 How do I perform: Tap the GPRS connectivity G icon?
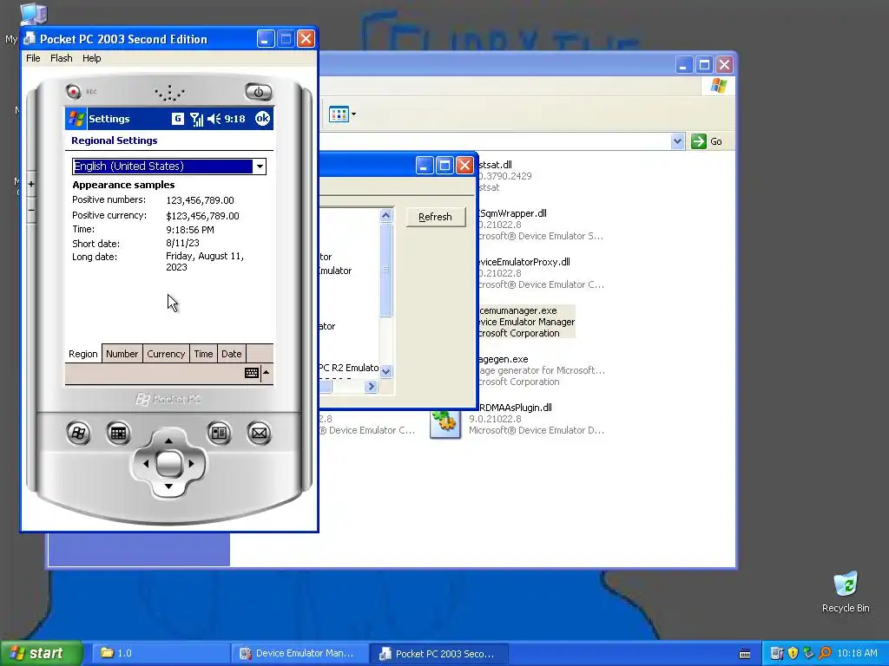[177, 118]
